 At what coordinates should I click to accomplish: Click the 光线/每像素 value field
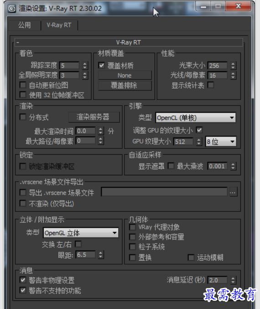coord(218,75)
